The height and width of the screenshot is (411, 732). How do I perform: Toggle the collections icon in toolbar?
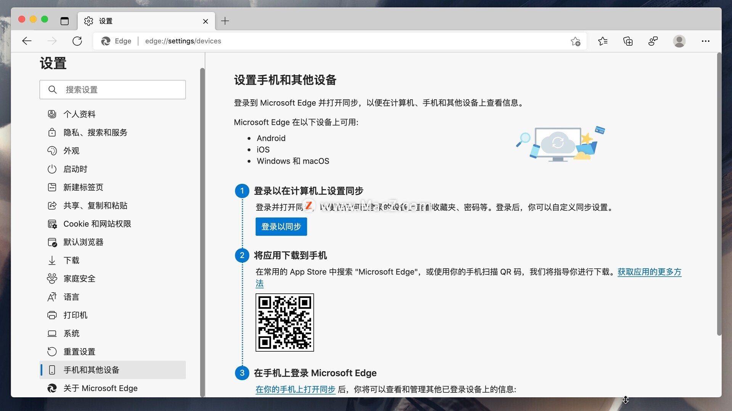(x=628, y=41)
